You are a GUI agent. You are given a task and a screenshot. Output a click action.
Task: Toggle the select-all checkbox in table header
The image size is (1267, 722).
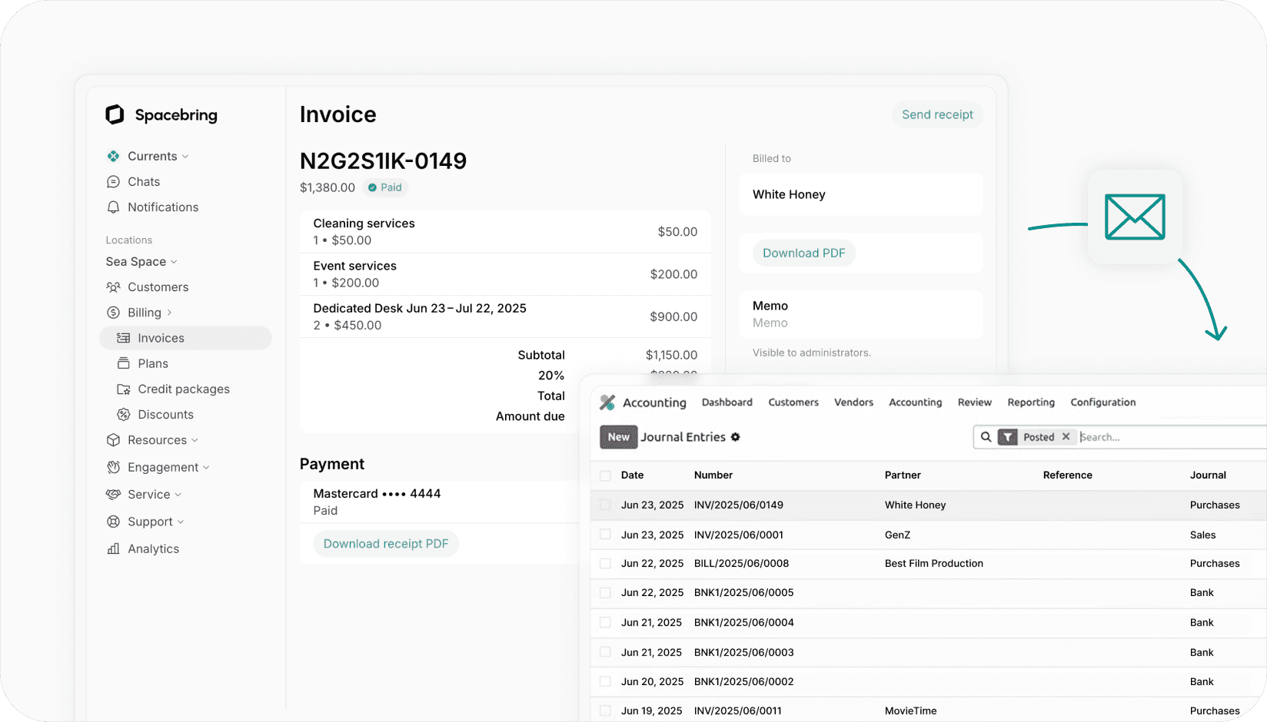[x=605, y=475]
